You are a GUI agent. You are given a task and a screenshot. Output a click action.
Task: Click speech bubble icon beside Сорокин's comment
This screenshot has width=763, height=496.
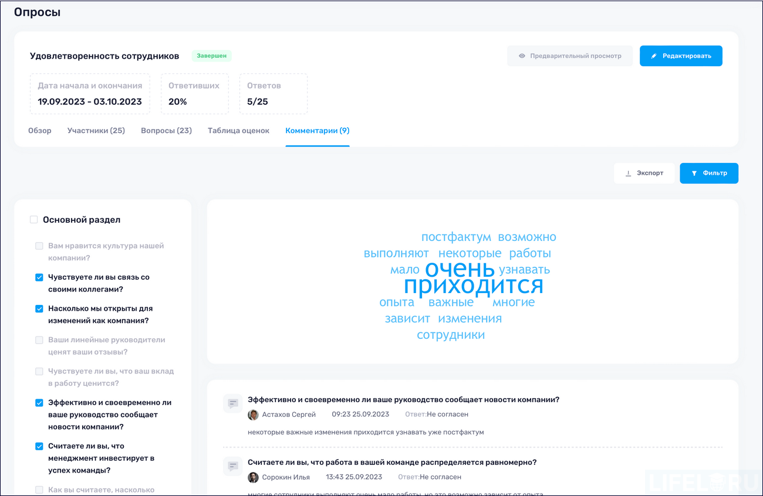232,466
